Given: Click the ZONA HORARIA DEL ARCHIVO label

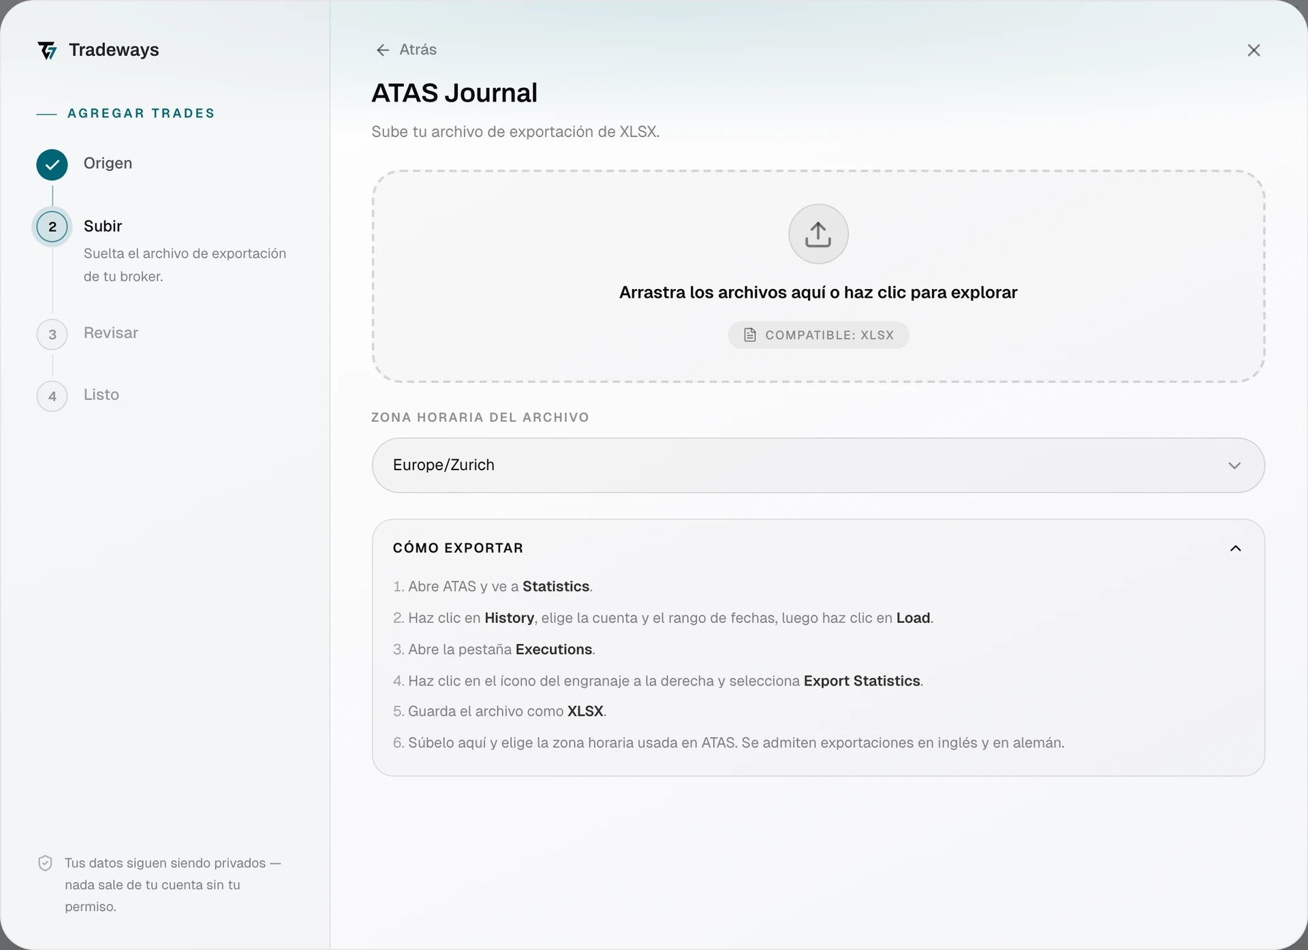Looking at the screenshot, I should (x=480, y=417).
